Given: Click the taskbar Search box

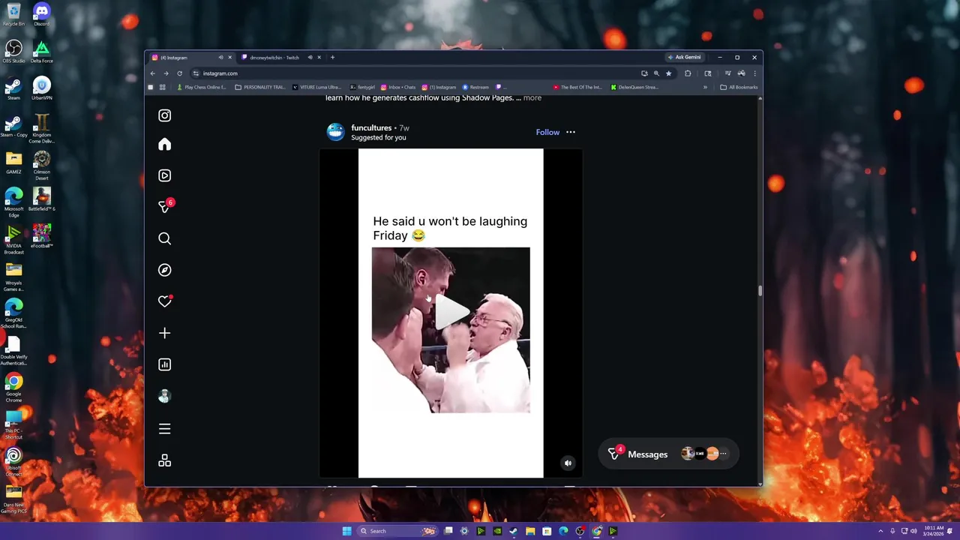Looking at the screenshot, I should click(x=397, y=531).
